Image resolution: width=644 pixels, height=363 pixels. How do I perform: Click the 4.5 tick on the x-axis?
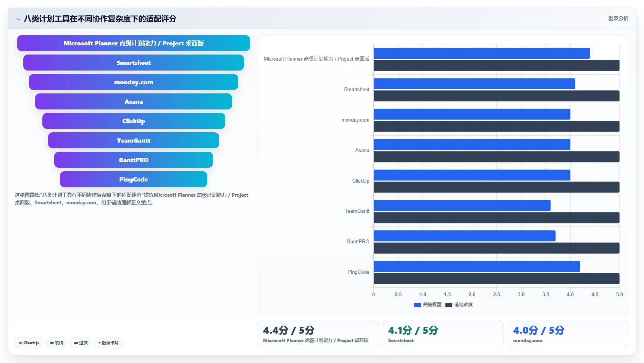tap(595, 294)
